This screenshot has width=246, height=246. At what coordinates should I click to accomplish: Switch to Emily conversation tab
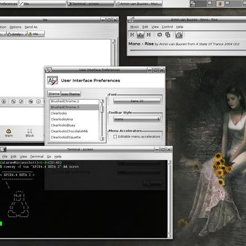tap(17, 34)
